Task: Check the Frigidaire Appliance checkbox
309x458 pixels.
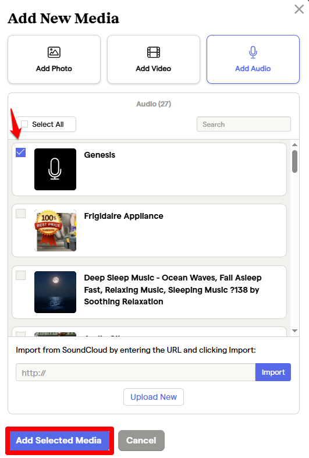Action: (21, 214)
